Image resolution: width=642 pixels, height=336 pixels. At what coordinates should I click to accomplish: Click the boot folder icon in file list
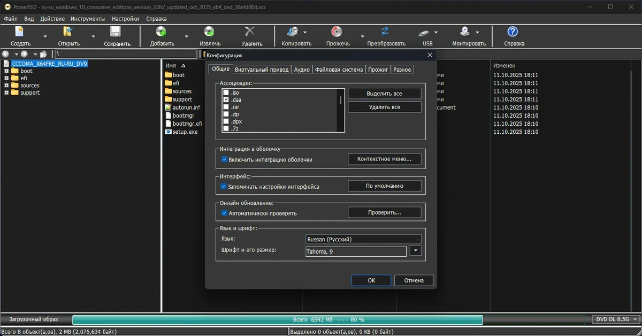click(168, 75)
